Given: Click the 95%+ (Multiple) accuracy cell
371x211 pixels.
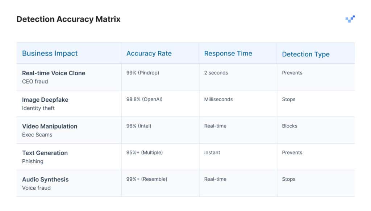Looking at the screenshot, I should pyautogui.click(x=145, y=152).
